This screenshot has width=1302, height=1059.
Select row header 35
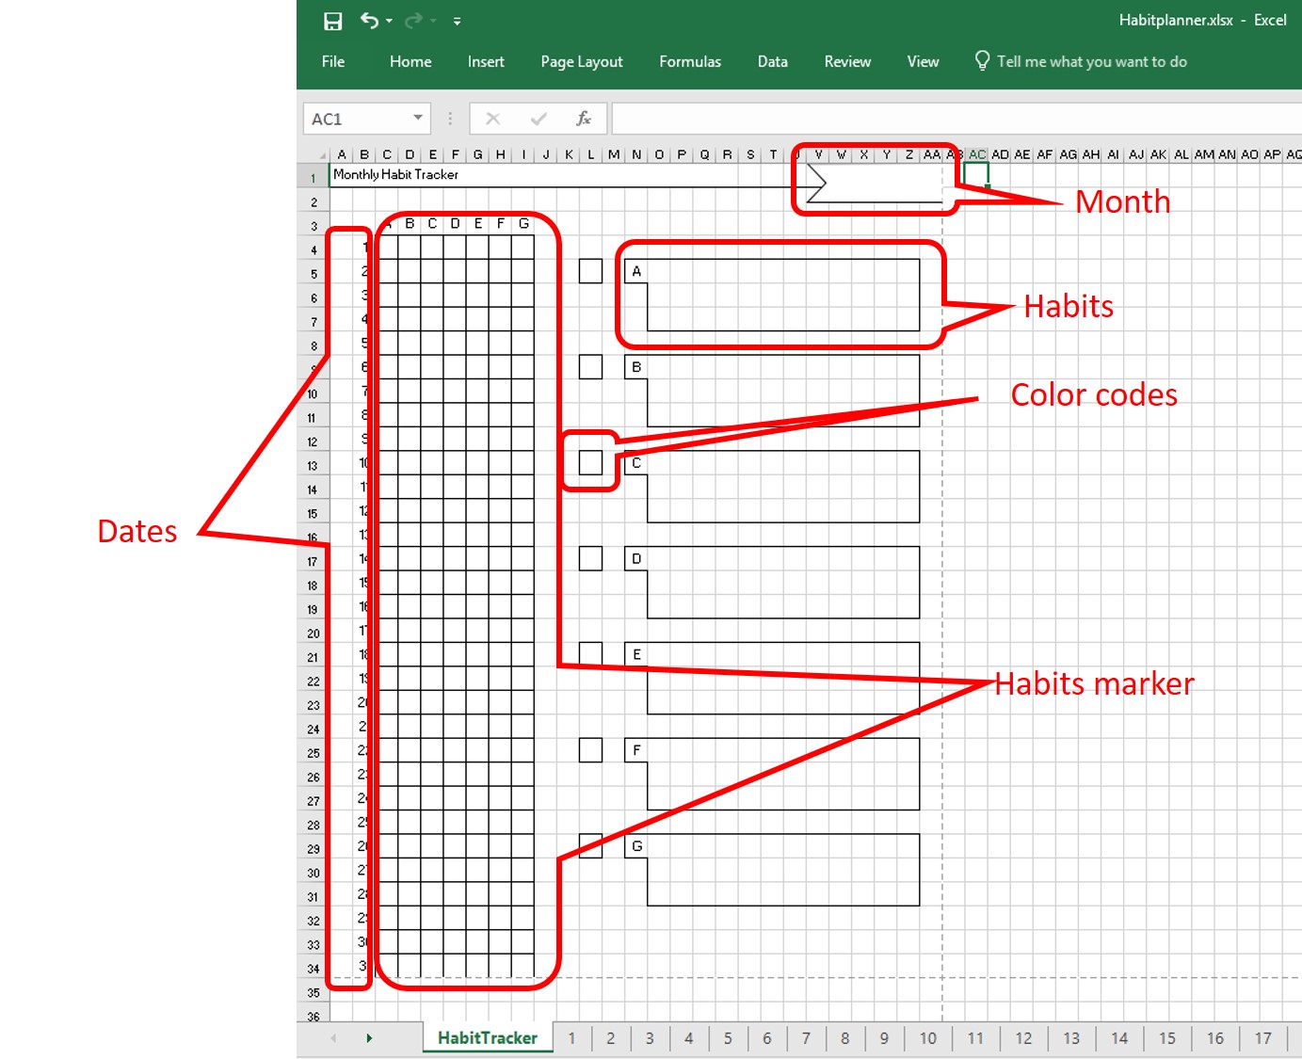coord(313,993)
